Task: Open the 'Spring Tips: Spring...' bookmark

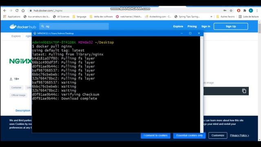Action: pos(187,16)
